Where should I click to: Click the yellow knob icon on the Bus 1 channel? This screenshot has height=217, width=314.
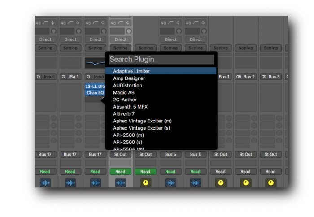point(221,183)
